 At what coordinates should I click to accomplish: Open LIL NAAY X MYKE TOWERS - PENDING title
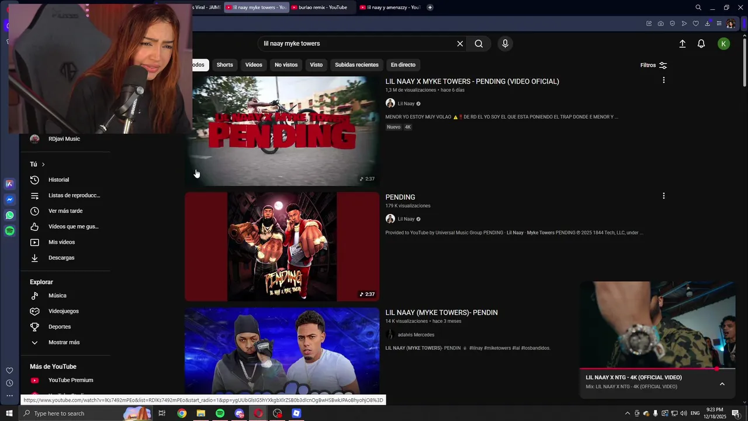(472, 81)
